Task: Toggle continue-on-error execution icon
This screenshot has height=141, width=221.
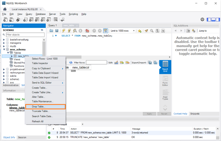Action: click(87, 31)
